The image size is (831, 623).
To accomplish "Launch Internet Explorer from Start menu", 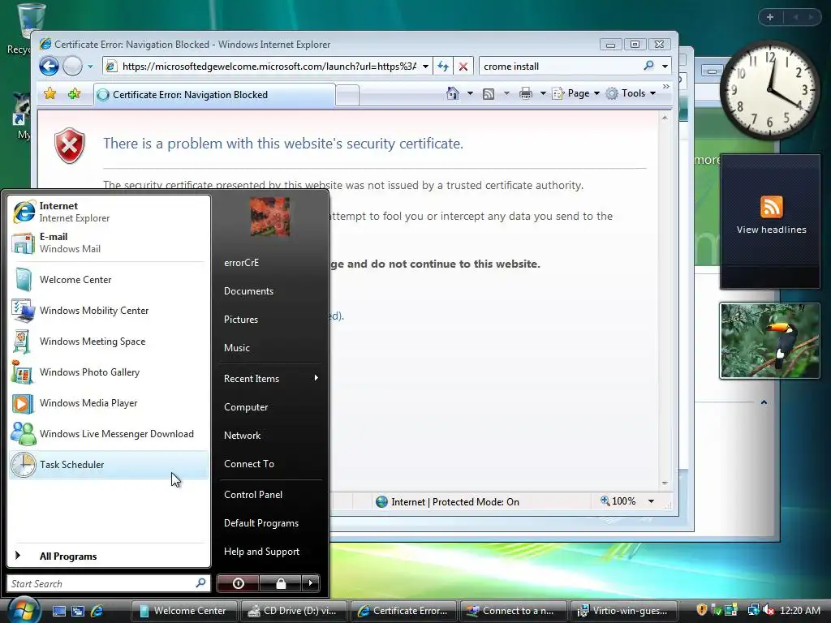I will (108, 212).
